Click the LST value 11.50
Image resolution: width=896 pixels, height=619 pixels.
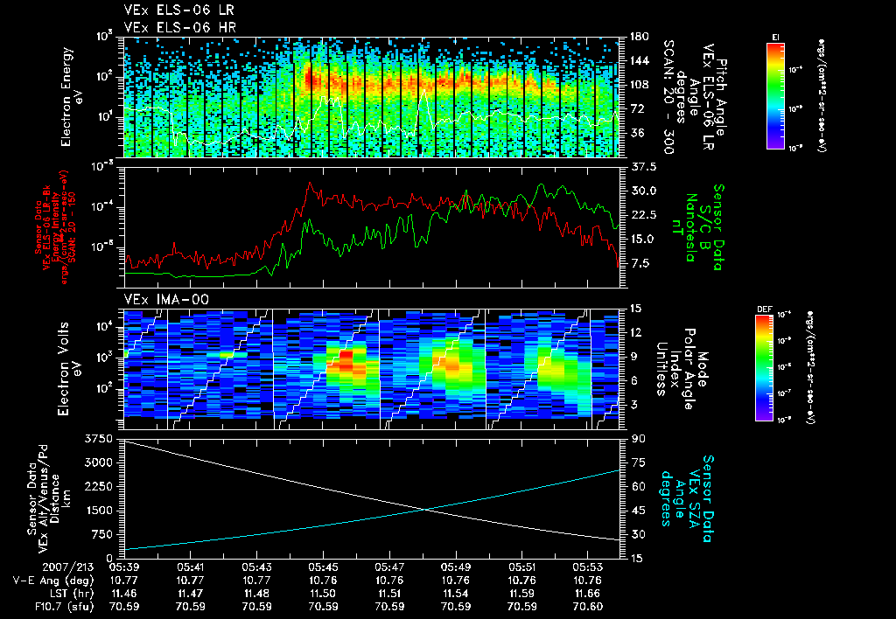point(323,594)
